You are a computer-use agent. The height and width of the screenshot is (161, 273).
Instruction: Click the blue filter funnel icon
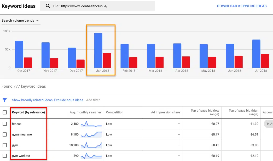point(5,100)
